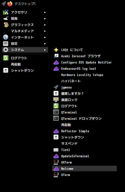Open the グラフィックス menu category
The height and width of the screenshot is (192, 125).
25,25
